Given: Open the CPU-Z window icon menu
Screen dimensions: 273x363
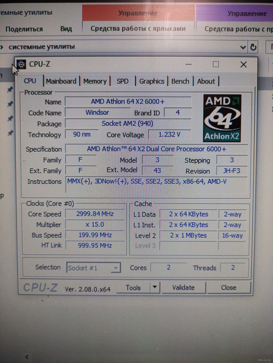Looking at the screenshot, I should coord(21,64).
